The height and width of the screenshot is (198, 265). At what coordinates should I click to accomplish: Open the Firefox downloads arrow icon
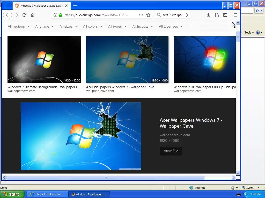[209, 15]
